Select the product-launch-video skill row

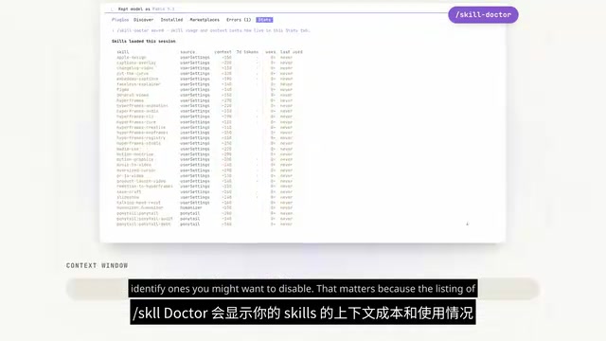click(x=205, y=181)
